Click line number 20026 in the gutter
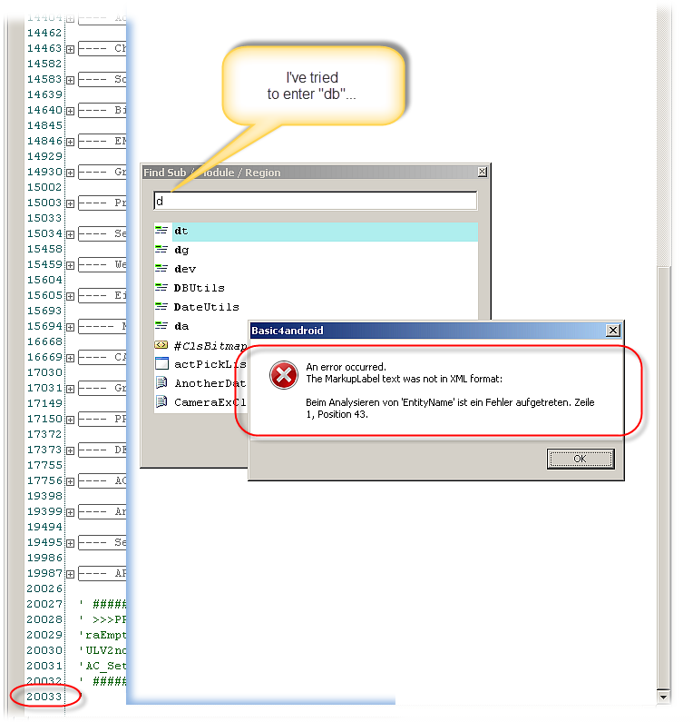The image size is (693, 722). tap(44, 588)
